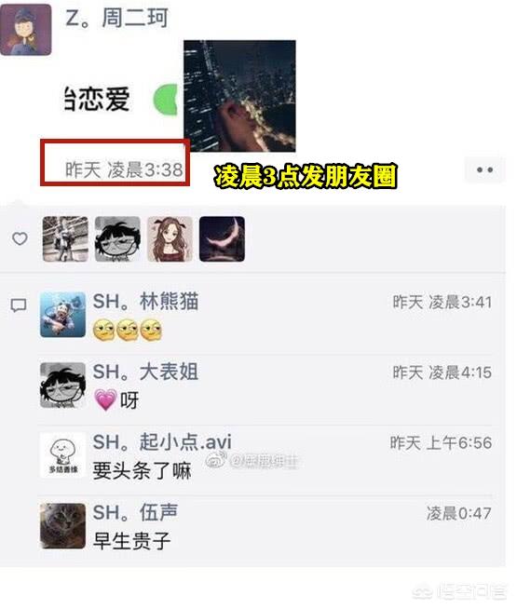The image size is (517, 609).
Task: Open SH。林熊猫's diver avatar
Action: click(63, 315)
